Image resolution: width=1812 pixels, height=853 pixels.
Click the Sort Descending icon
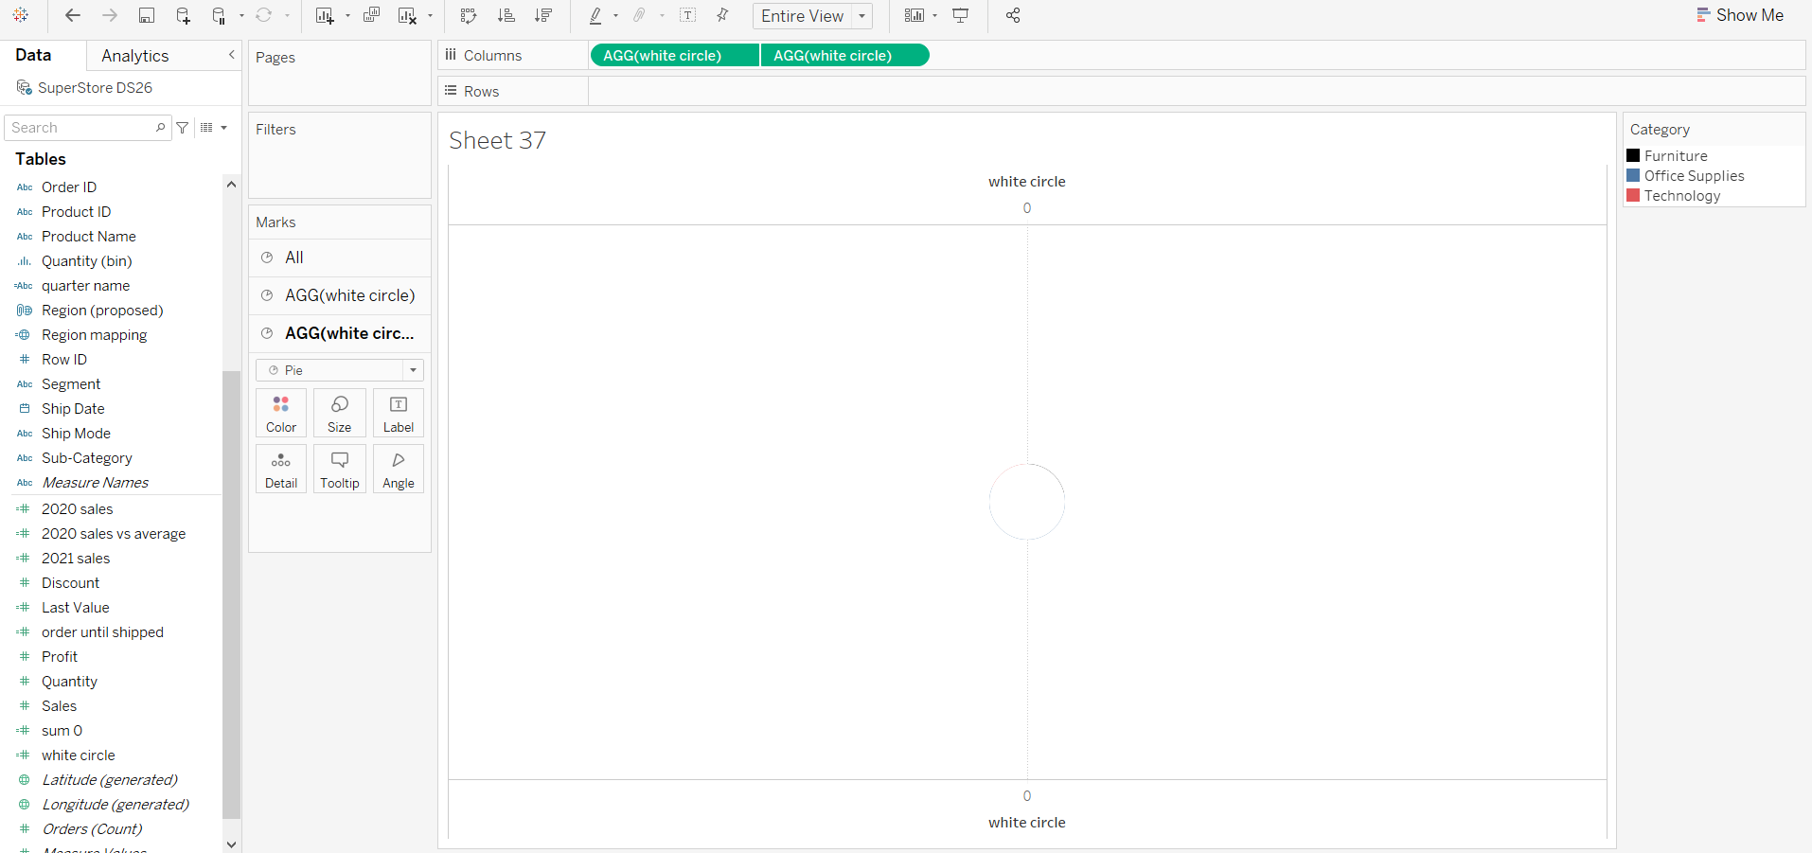543,15
